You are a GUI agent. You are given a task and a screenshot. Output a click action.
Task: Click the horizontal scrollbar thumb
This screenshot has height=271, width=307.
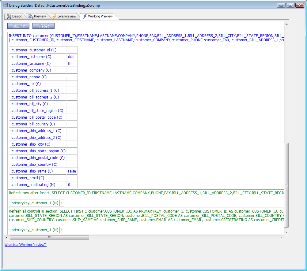pyautogui.click(x=49, y=237)
